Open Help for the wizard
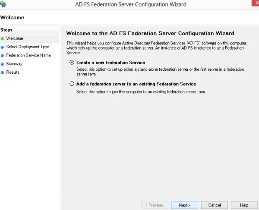259x210 pixels. 244,205
